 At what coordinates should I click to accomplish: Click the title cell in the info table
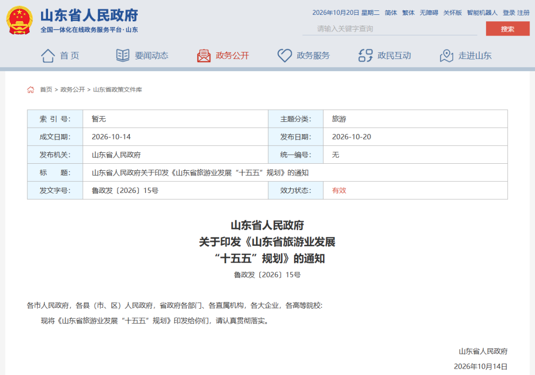[x=295, y=173]
